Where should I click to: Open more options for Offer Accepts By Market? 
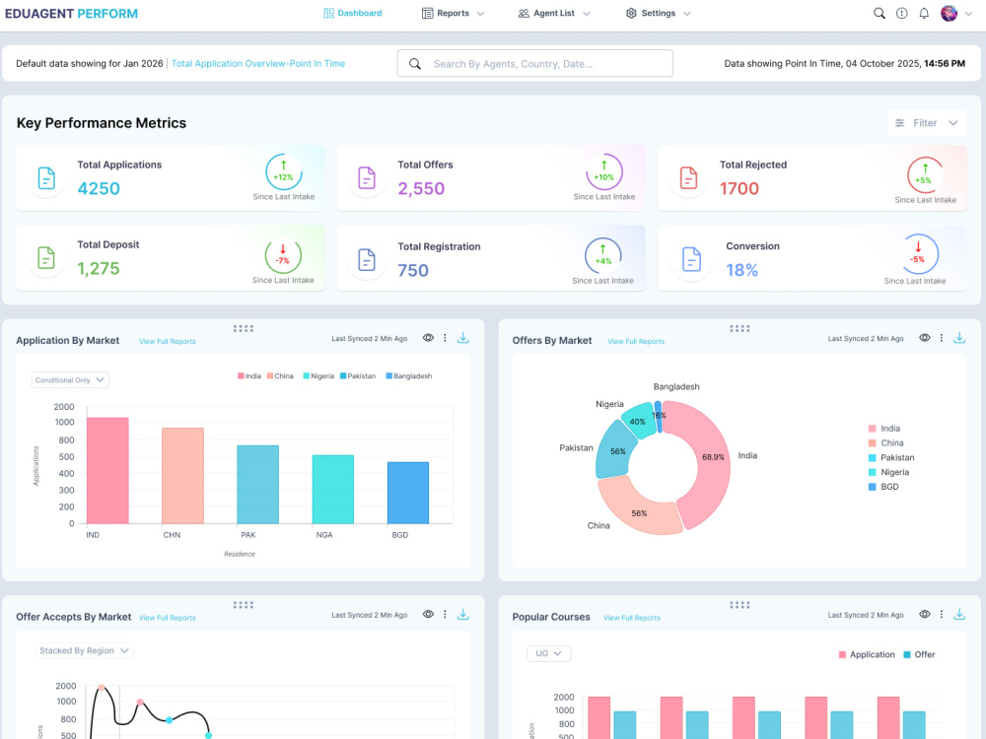[446, 615]
